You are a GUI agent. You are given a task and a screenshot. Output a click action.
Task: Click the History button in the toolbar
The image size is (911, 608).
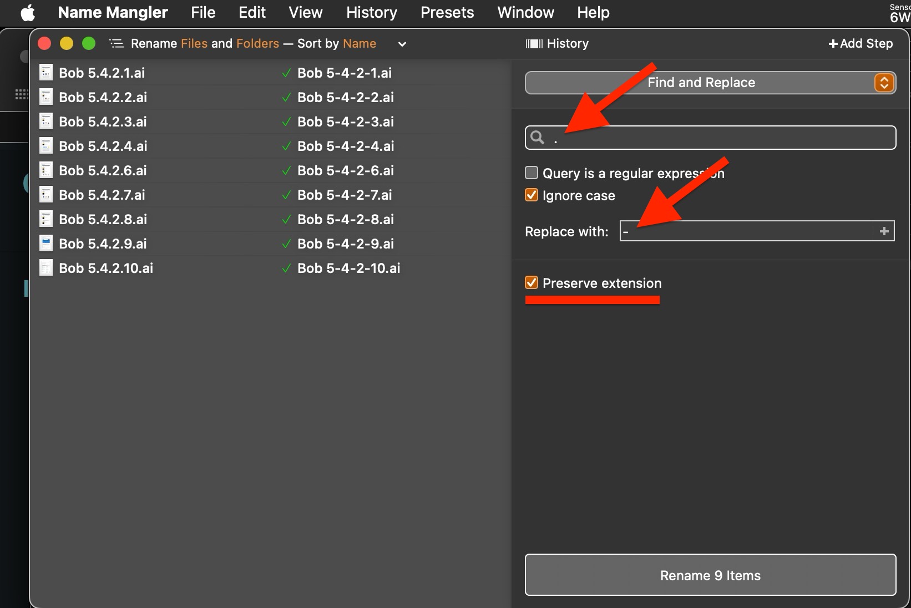click(x=557, y=43)
